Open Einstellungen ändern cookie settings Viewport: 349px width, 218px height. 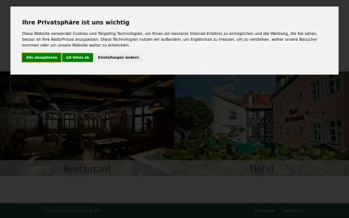tap(118, 58)
